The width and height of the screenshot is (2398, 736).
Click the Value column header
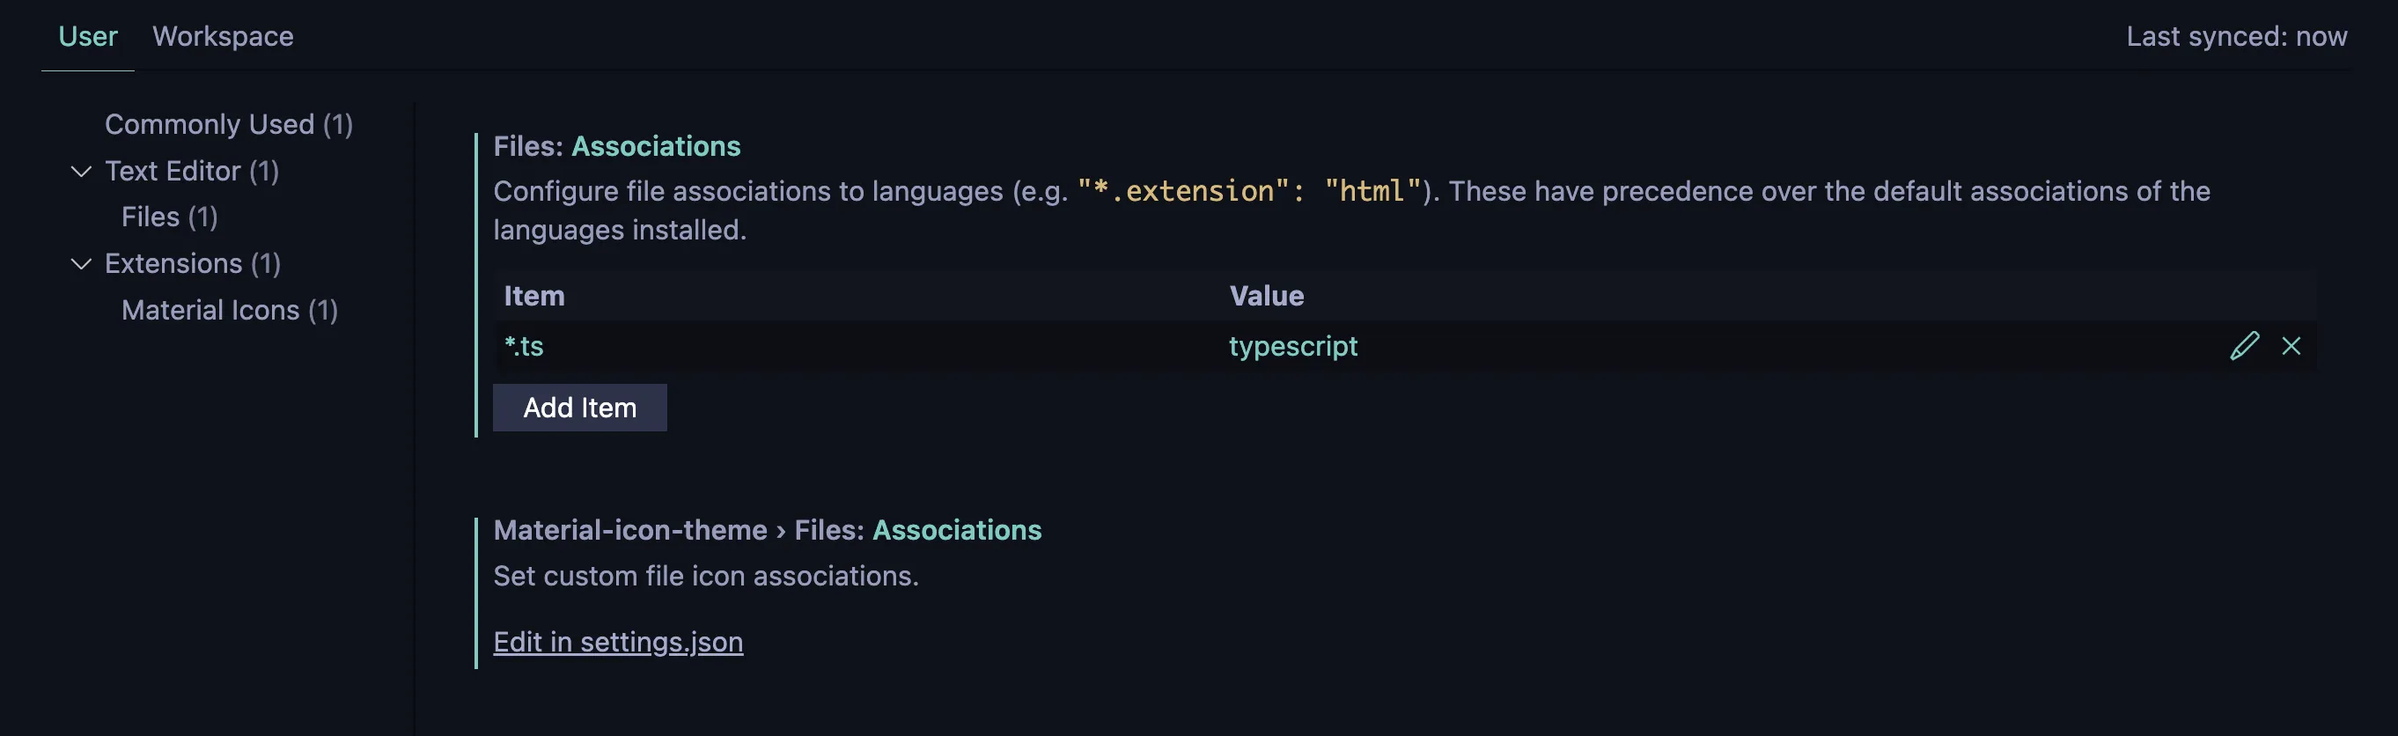1266,296
